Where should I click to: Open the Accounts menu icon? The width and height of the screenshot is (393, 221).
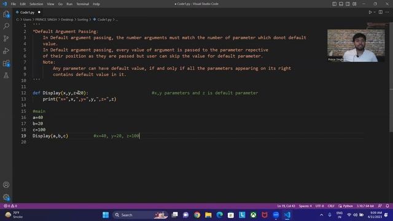click(x=6, y=185)
